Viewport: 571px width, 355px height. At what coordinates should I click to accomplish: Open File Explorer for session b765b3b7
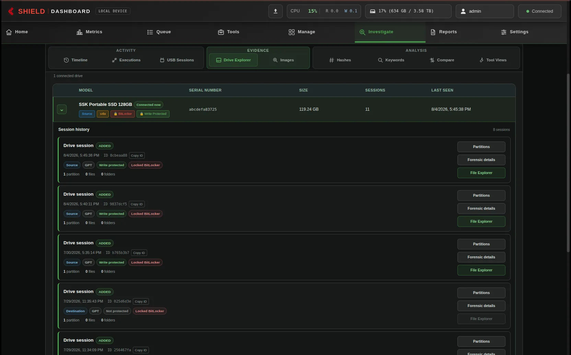coord(481,270)
